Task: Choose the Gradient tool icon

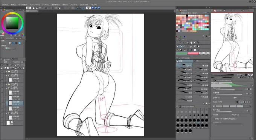Action: [181, 50]
